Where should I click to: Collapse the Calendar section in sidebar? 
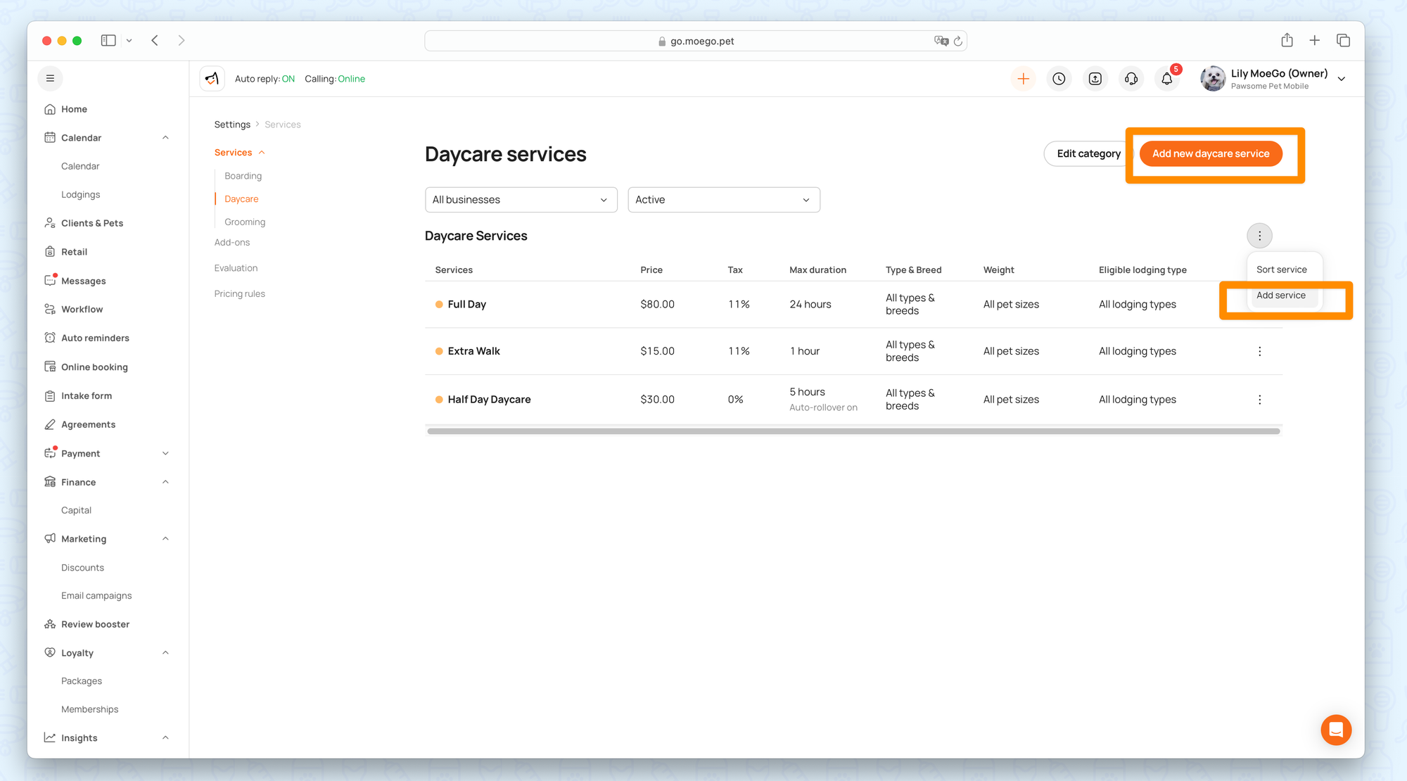(165, 138)
